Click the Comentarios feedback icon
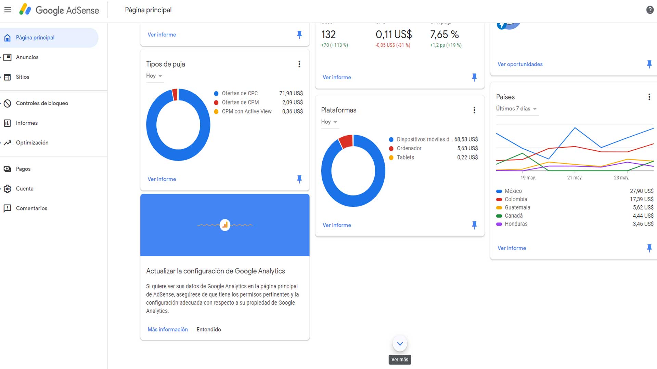Screen dimensions: 657x369 pos(7,208)
